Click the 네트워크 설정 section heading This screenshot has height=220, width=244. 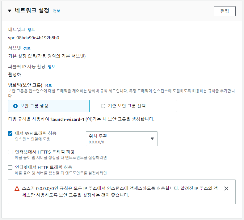[32, 11]
